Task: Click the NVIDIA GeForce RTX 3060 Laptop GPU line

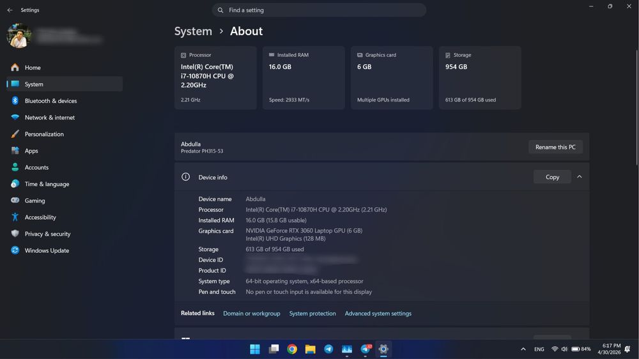Action: click(304, 231)
